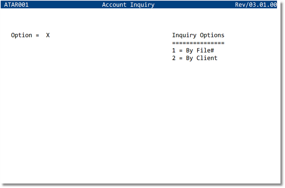Click the 'Rev' prefix in the header
Viewport: 285px width, 188px height.
(240, 5)
